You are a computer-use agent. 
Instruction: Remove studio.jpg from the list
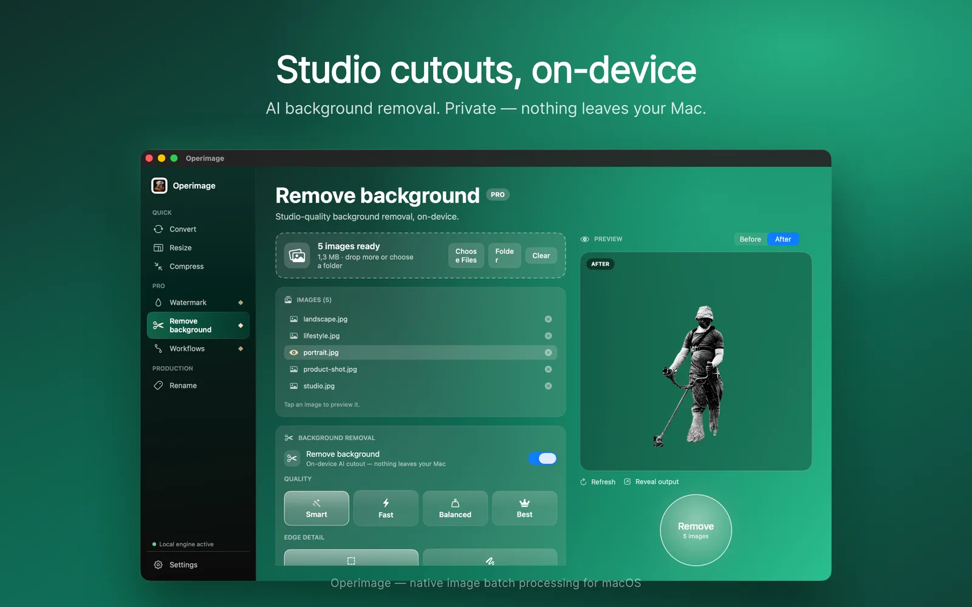(x=548, y=386)
